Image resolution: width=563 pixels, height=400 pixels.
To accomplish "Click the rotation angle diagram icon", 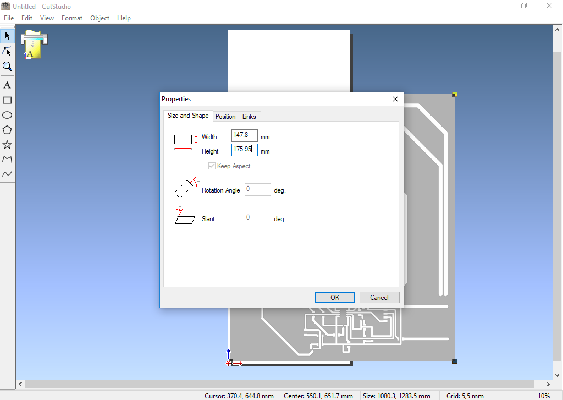I will [x=187, y=188].
